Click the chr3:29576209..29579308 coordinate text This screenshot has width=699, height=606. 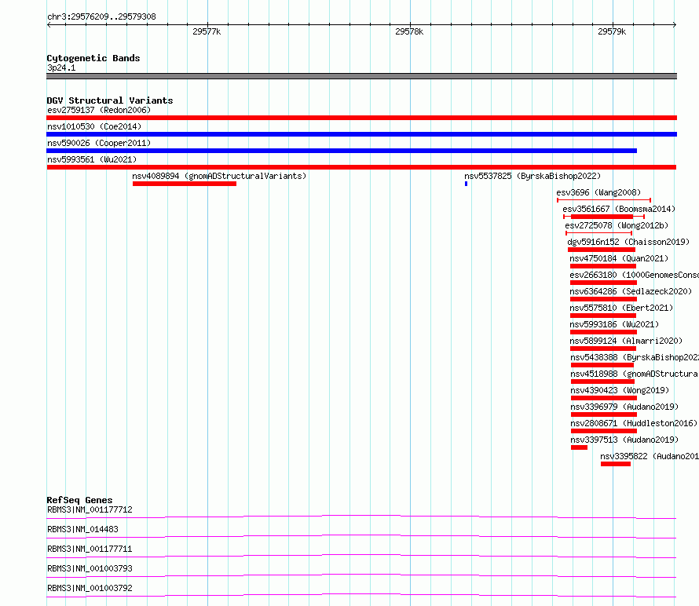(x=101, y=17)
